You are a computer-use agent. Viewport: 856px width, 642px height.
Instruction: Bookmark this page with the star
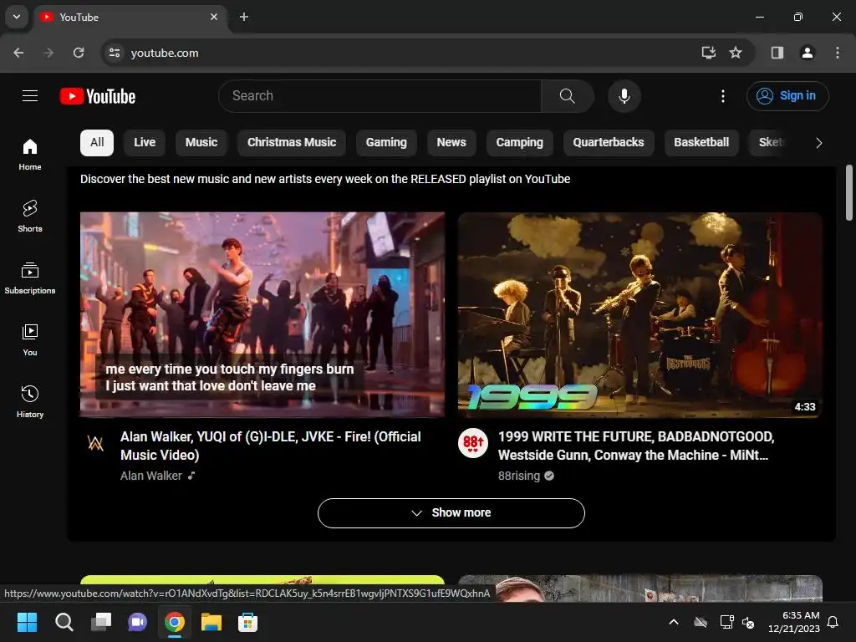736,53
